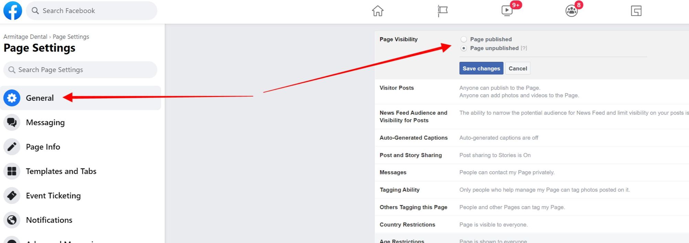This screenshot has height=243, width=689.
Task: Open the Pages flag icon
Action: point(442,11)
